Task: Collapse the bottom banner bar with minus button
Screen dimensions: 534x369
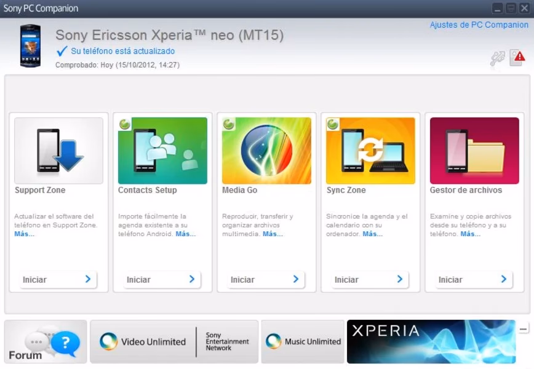Action: 524,330
